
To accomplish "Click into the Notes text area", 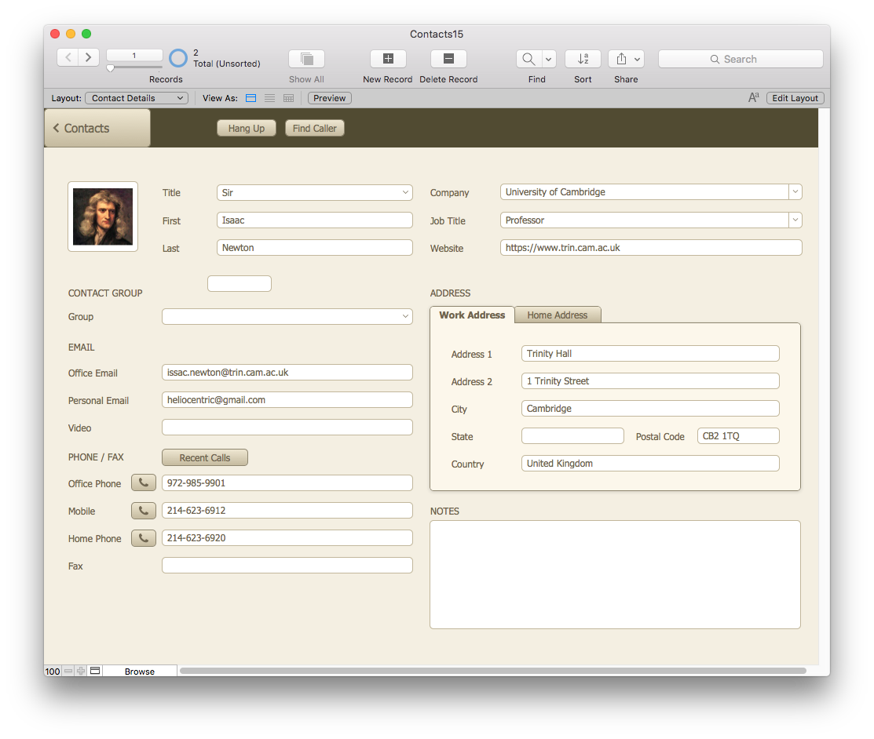I will pyautogui.click(x=615, y=574).
